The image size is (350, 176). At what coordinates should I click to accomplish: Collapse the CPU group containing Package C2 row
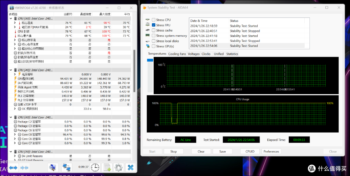[x=11, y=117]
